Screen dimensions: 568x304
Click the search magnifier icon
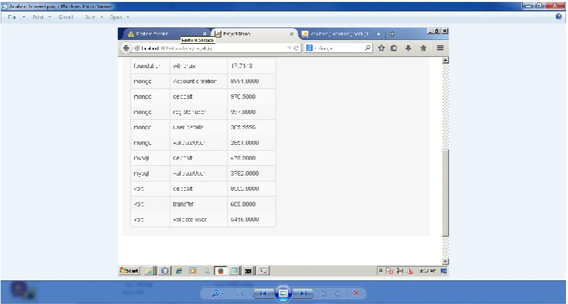[368, 47]
